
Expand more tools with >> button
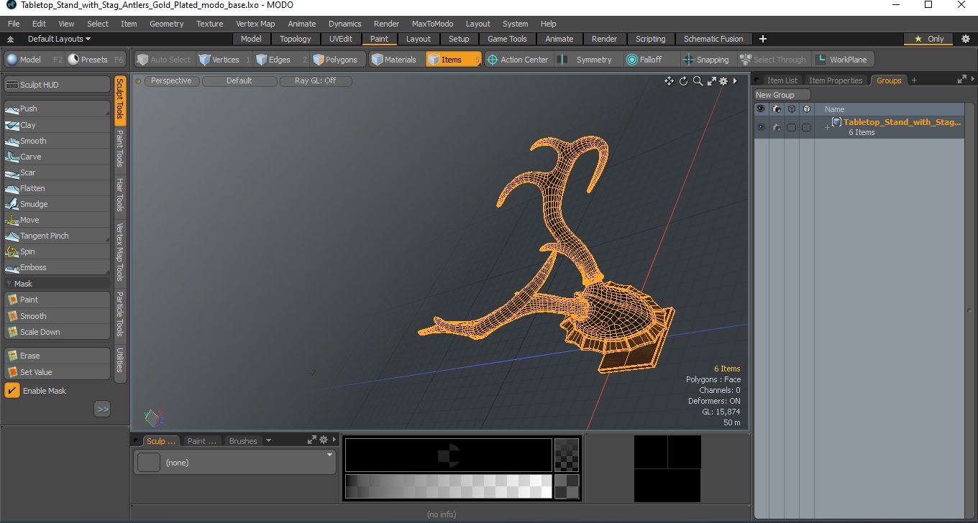tap(103, 409)
